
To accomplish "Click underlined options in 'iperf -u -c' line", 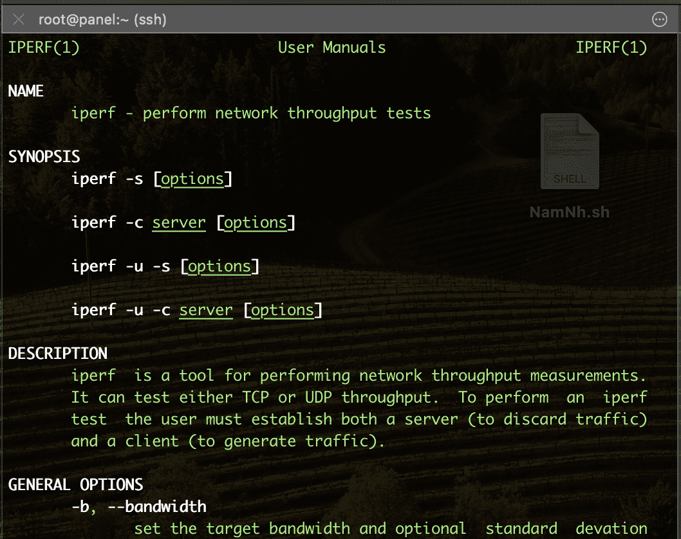I will tap(282, 310).
